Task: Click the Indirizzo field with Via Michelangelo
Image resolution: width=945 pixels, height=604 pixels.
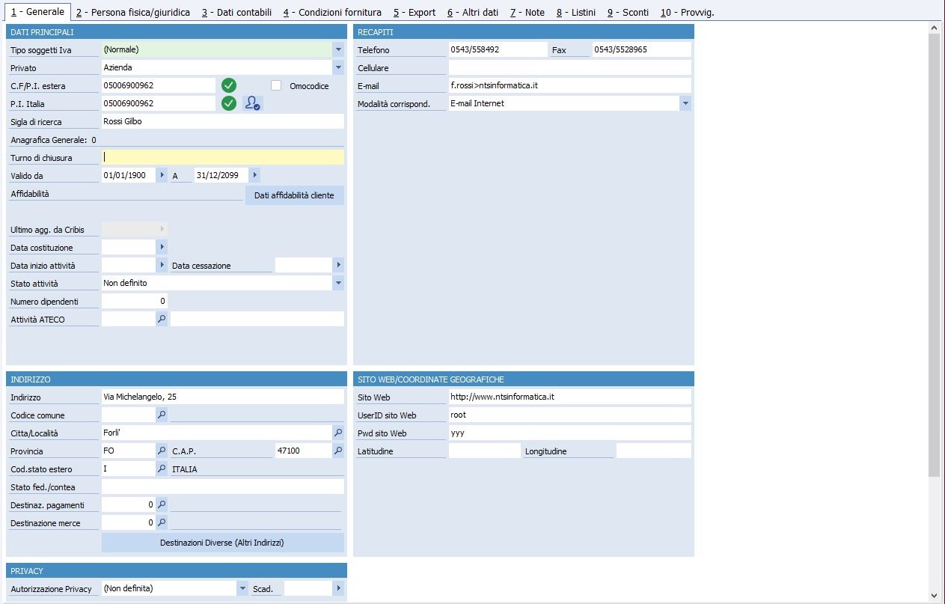Action: coord(223,397)
